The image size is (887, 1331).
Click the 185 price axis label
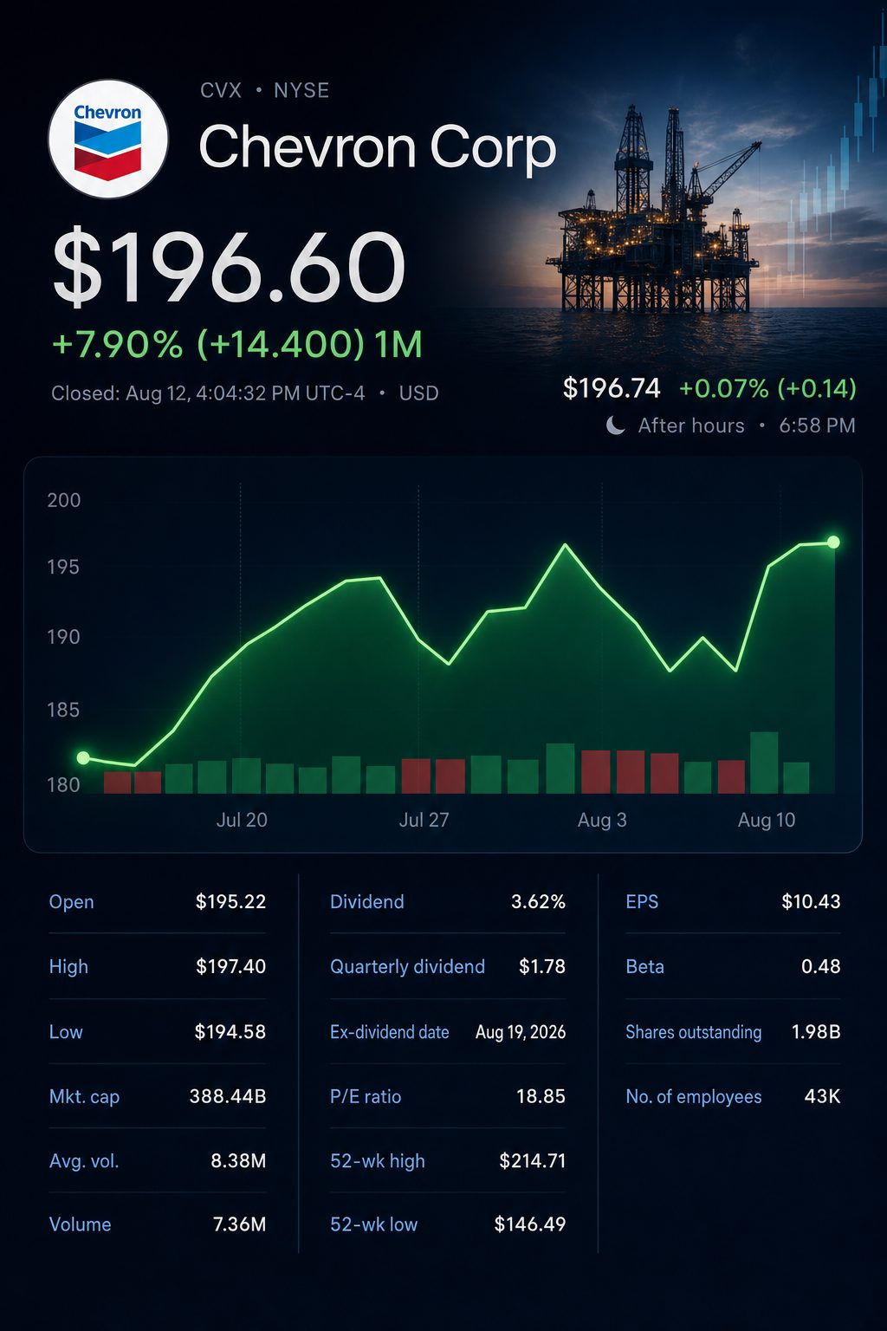(x=62, y=710)
